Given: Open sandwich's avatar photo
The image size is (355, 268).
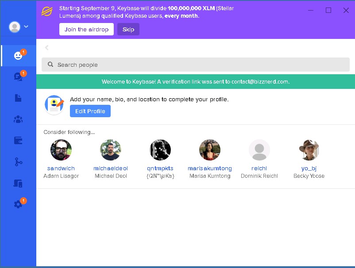Looking at the screenshot, I should tap(61, 150).
